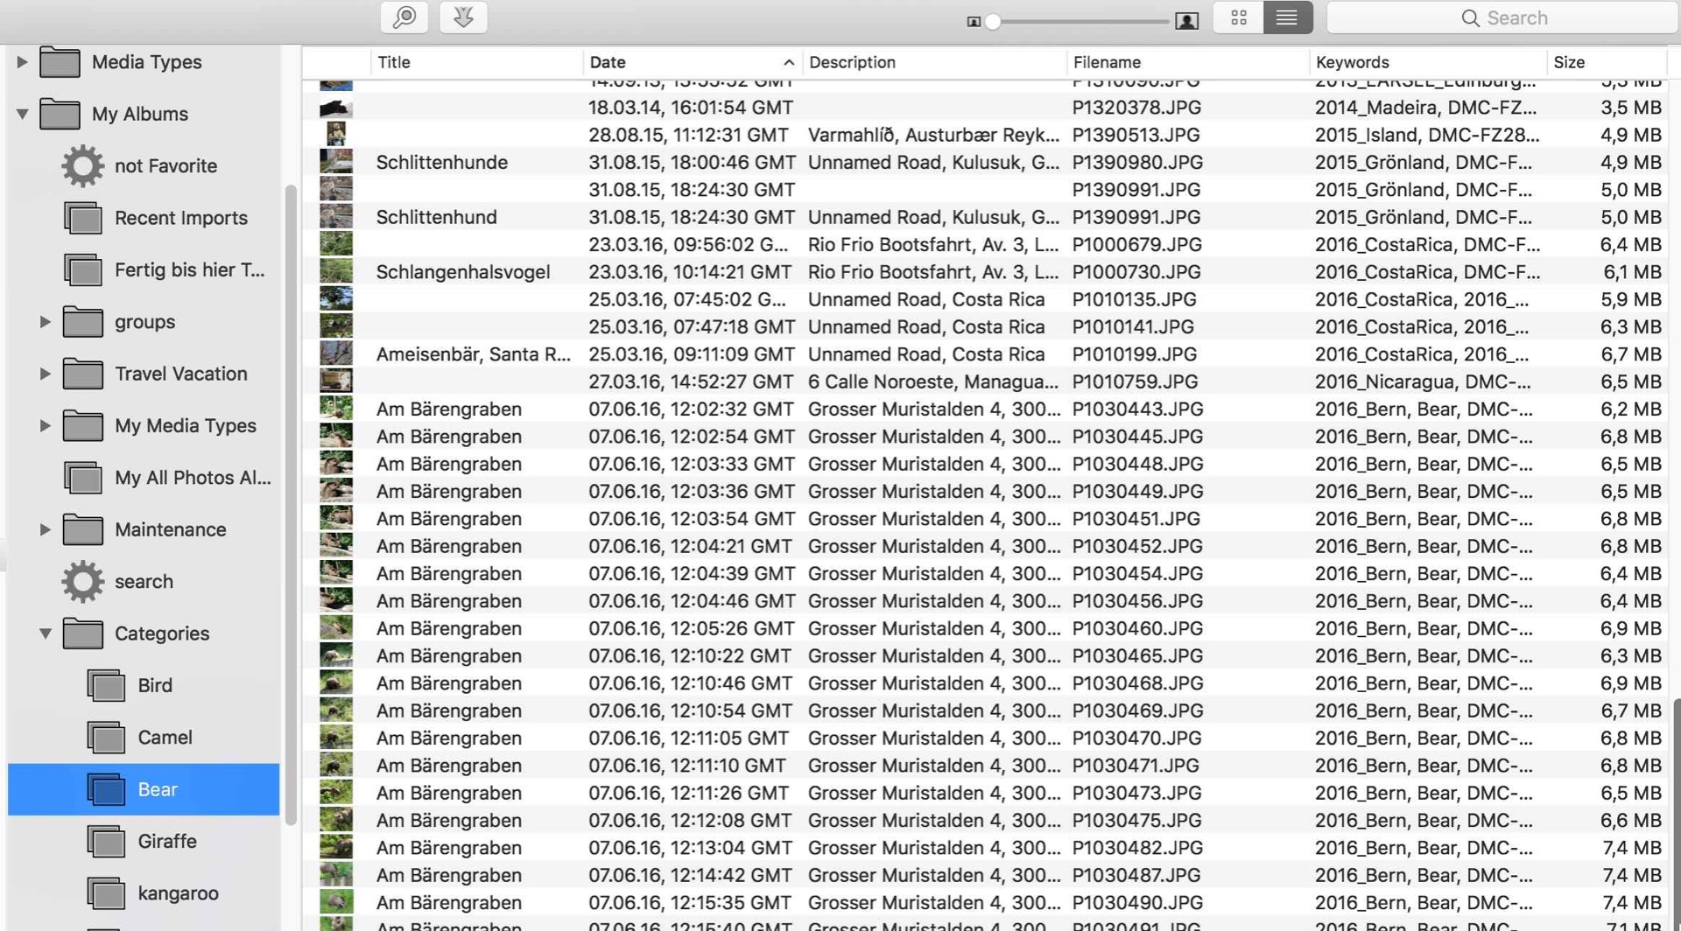Select thumbnail of P1030443.JPG row
The image size is (1681, 931).
click(x=336, y=409)
